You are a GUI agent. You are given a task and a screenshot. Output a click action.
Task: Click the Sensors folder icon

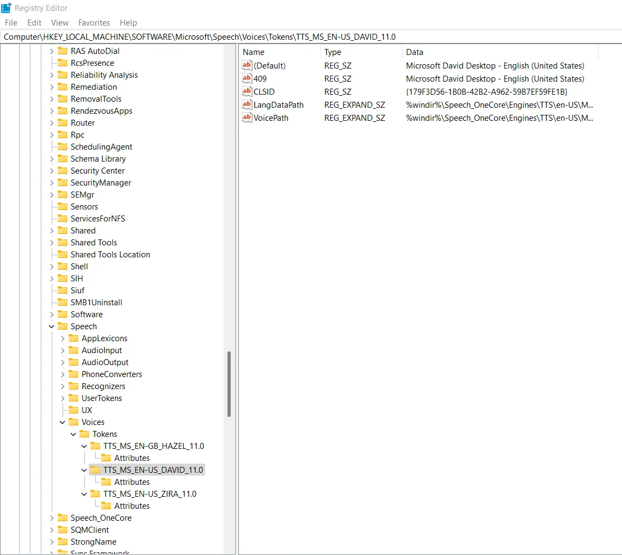pos(63,206)
